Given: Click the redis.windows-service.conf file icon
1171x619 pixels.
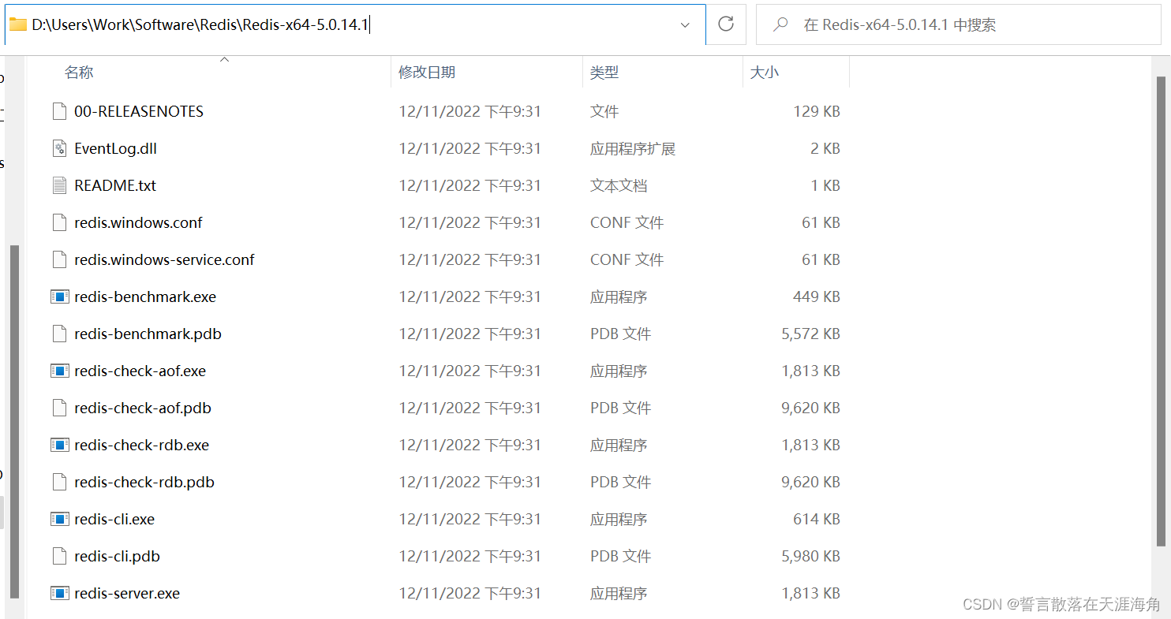Looking at the screenshot, I should 59,259.
